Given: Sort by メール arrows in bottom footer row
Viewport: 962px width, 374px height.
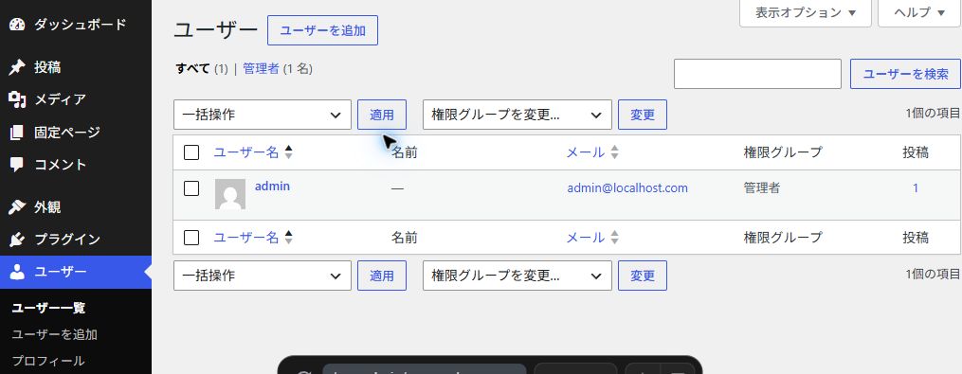Looking at the screenshot, I should click(614, 238).
